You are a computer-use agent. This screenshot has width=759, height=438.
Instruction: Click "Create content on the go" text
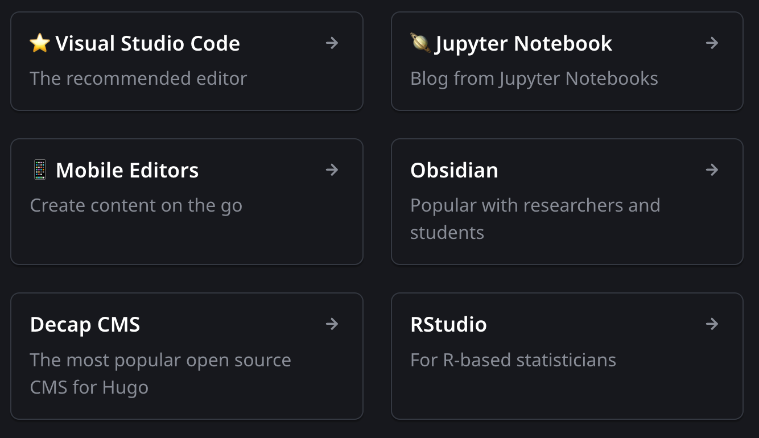click(x=136, y=206)
